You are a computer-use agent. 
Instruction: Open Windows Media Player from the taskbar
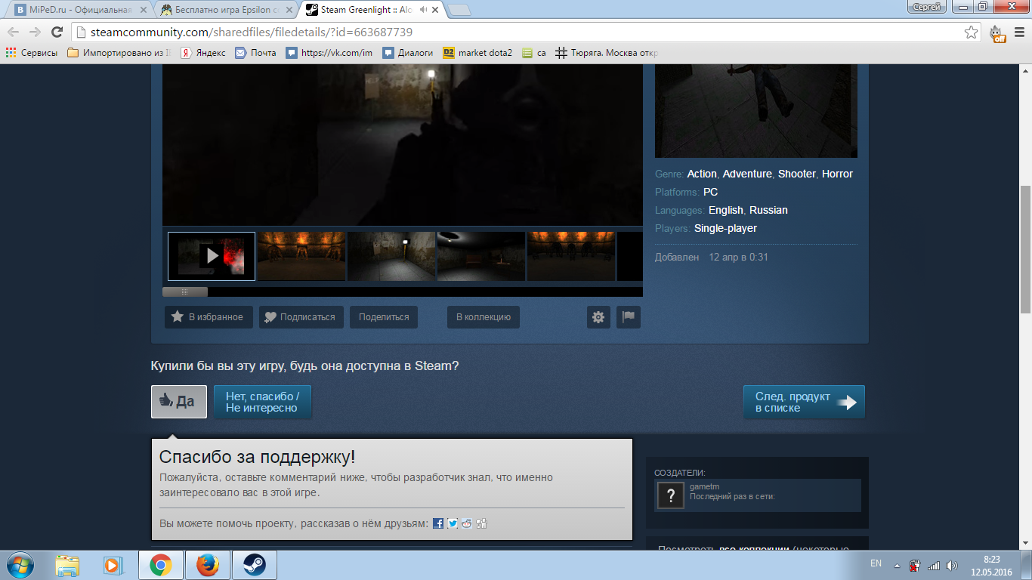coord(113,565)
